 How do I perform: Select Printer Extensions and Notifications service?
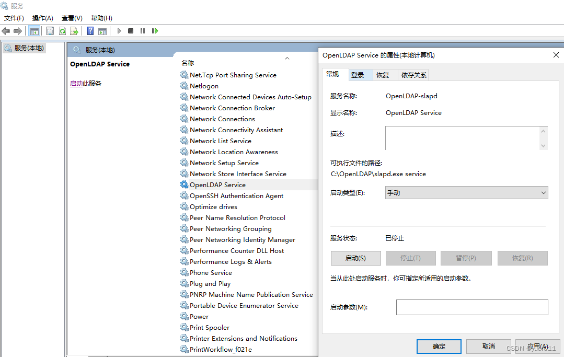[244, 338]
